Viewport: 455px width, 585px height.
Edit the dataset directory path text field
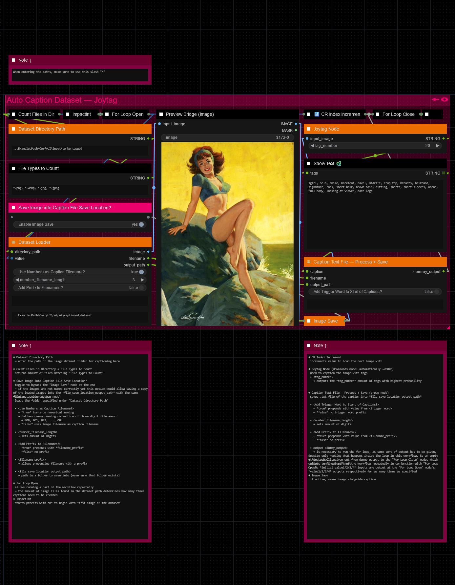[80, 151]
